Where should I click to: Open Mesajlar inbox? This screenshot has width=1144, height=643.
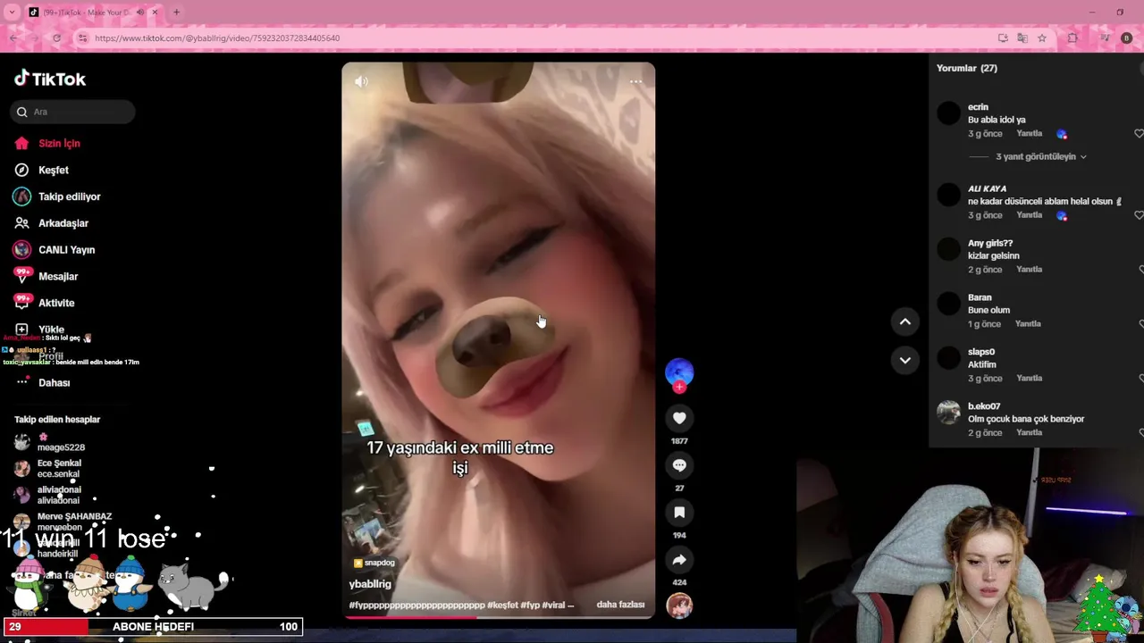tap(58, 277)
